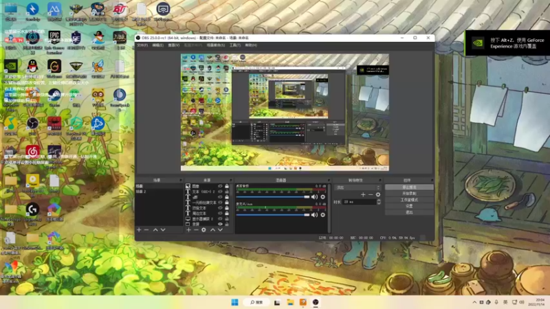Open source properties with the gear icon

click(x=203, y=230)
